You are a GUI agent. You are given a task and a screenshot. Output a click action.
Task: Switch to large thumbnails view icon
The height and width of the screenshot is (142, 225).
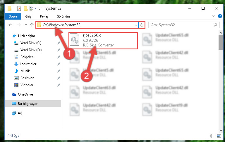pyautogui.click(x=219, y=136)
